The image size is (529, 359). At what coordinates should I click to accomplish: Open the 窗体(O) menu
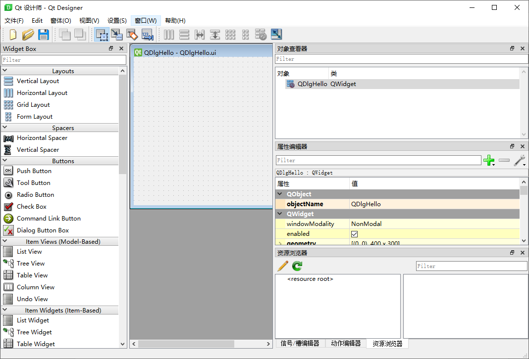(x=60, y=21)
